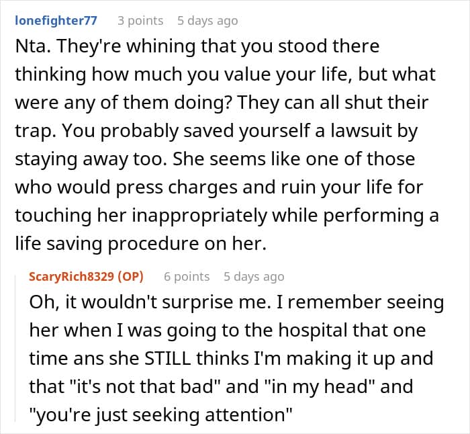
Task: Click the "(OP)" badge beside ScaryRich8329
Action: pos(130,277)
